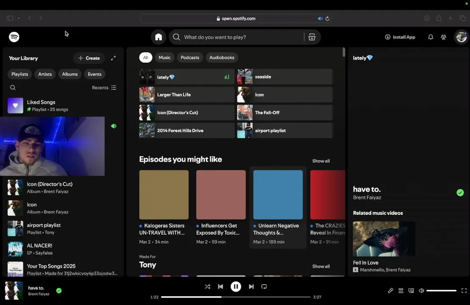Image resolution: width=470 pixels, height=305 pixels.
Task: Enter full screen player mode
Action: pos(464,291)
